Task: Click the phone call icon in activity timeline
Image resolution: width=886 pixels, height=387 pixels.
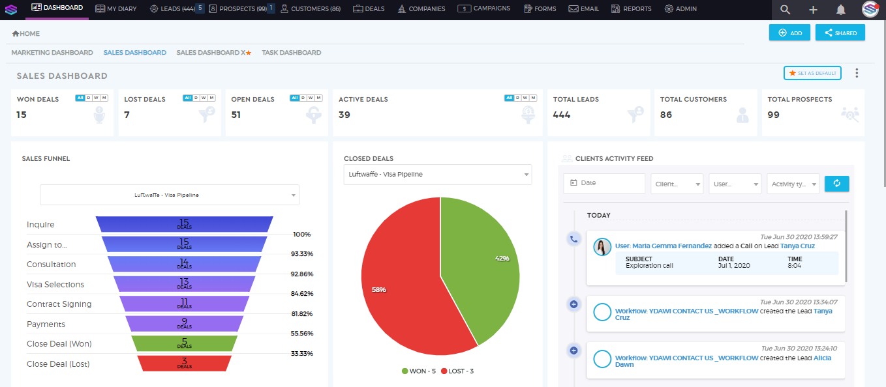Action: 573,239
